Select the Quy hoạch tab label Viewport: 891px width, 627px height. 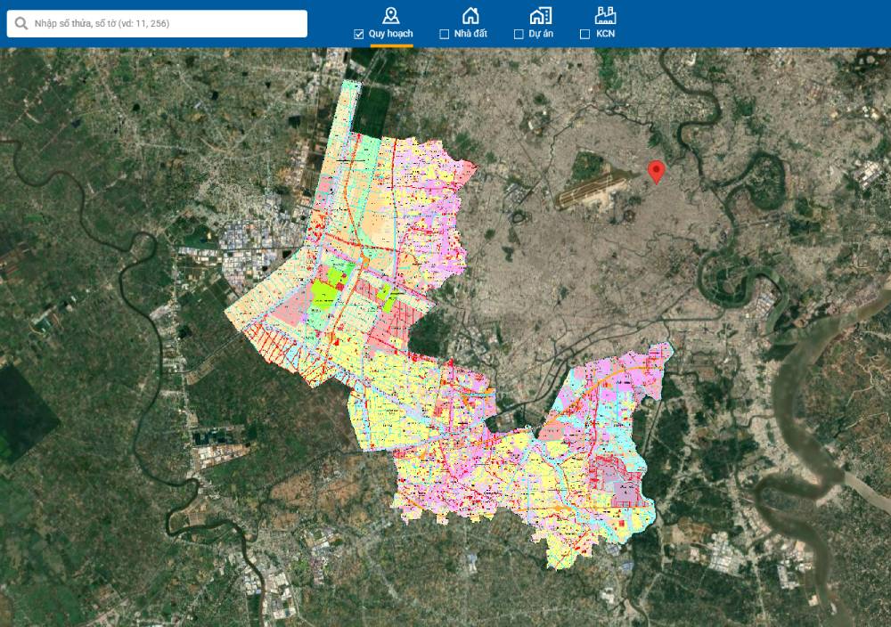[x=391, y=34]
